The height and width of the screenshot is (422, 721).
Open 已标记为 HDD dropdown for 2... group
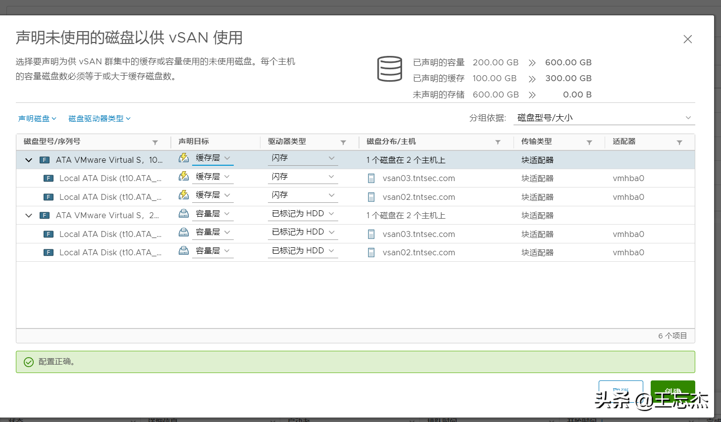(303, 214)
